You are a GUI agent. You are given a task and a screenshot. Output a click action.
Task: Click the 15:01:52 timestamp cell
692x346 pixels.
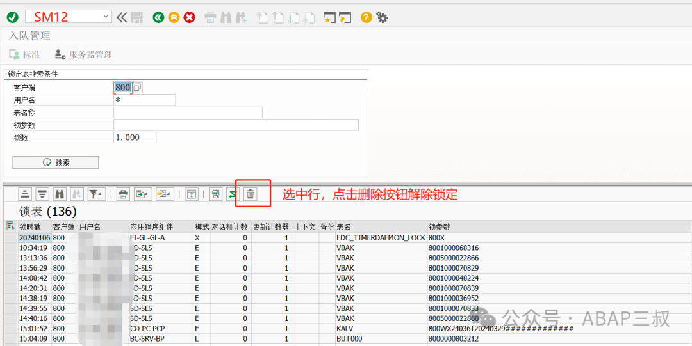point(35,329)
